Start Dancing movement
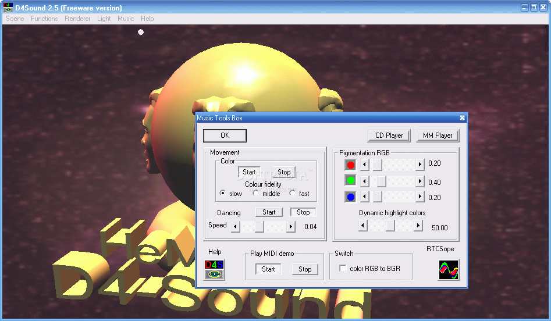The width and height of the screenshot is (551, 321). [x=269, y=212]
